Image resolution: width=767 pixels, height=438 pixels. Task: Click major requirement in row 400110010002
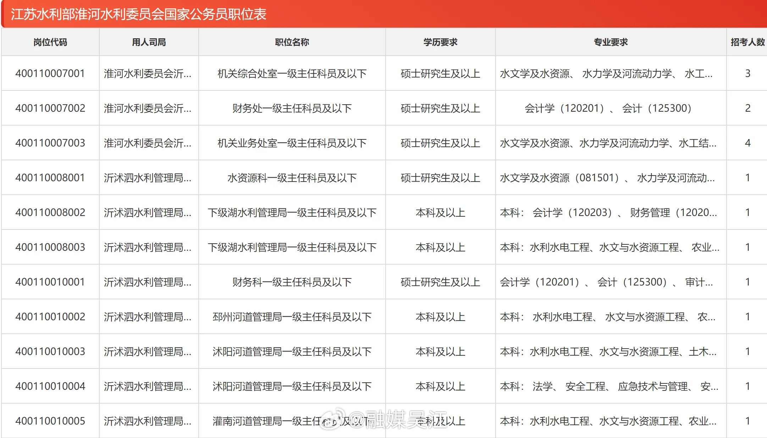[x=608, y=317]
